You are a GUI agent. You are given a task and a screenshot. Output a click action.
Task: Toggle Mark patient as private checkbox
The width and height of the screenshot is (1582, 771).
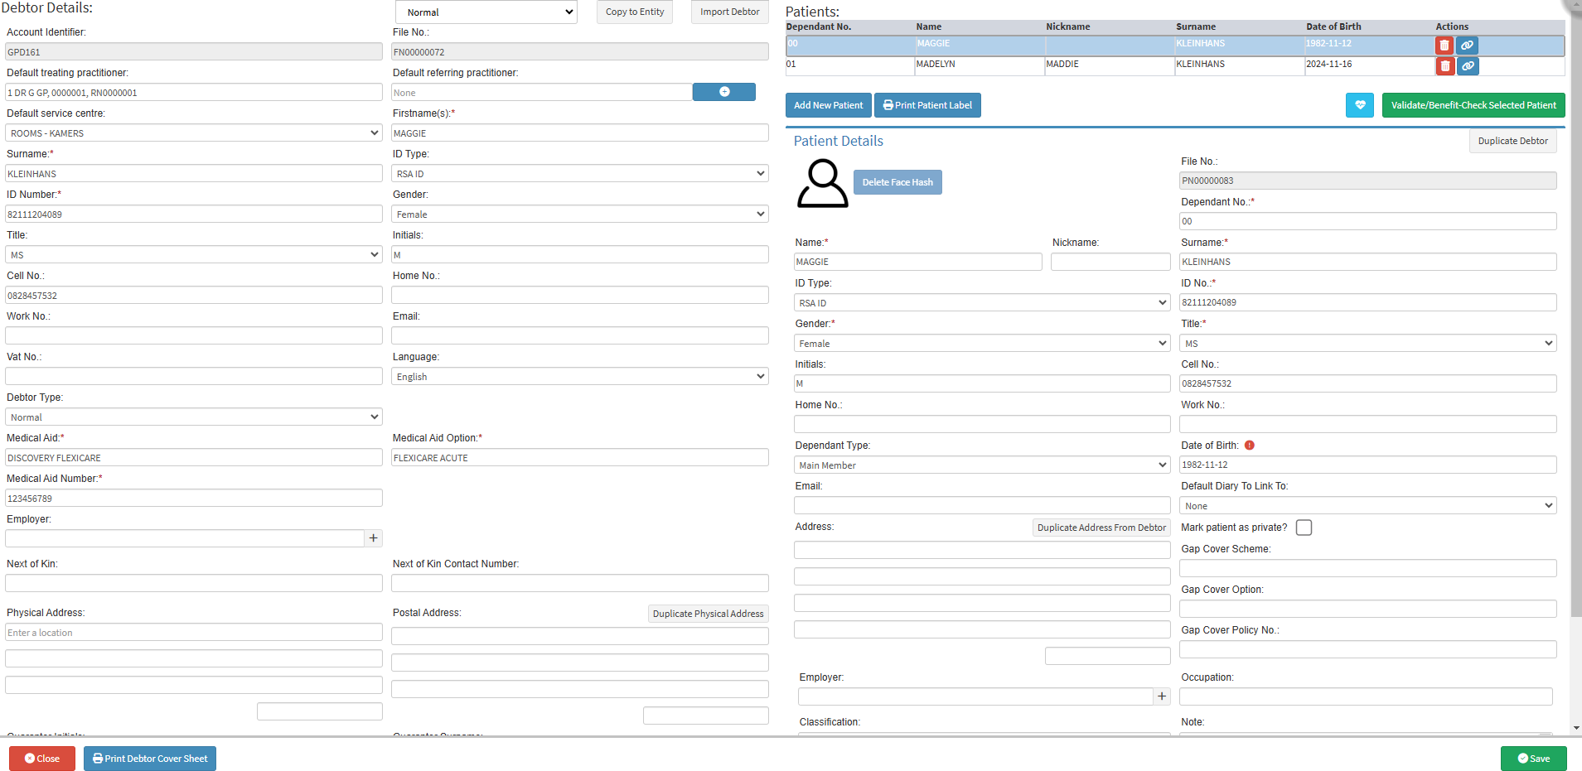click(1304, 528)
